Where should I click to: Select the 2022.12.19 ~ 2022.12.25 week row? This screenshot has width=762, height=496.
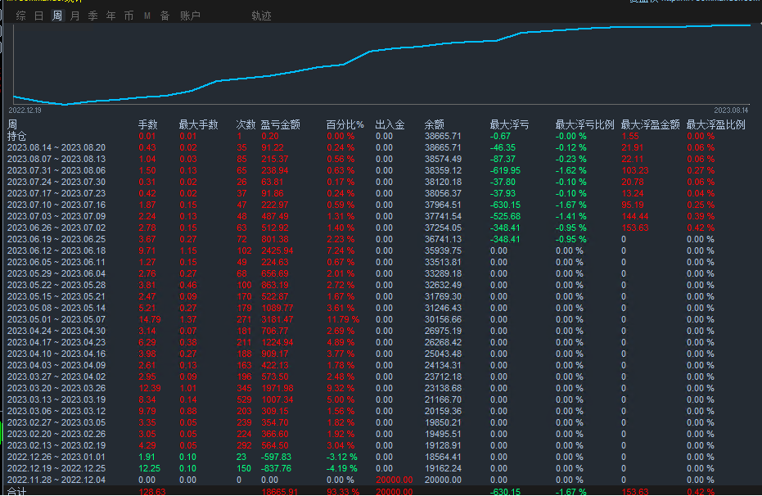point(56,469)
